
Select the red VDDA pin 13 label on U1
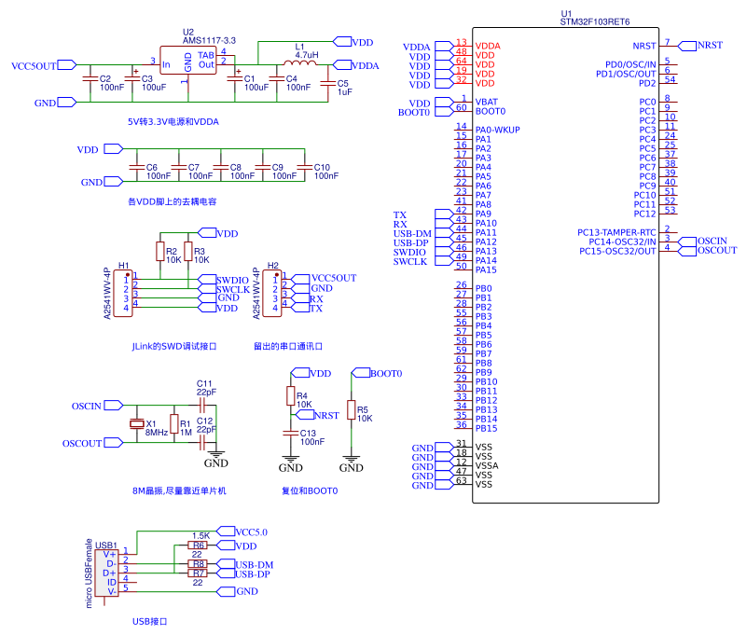pos(488,47)
